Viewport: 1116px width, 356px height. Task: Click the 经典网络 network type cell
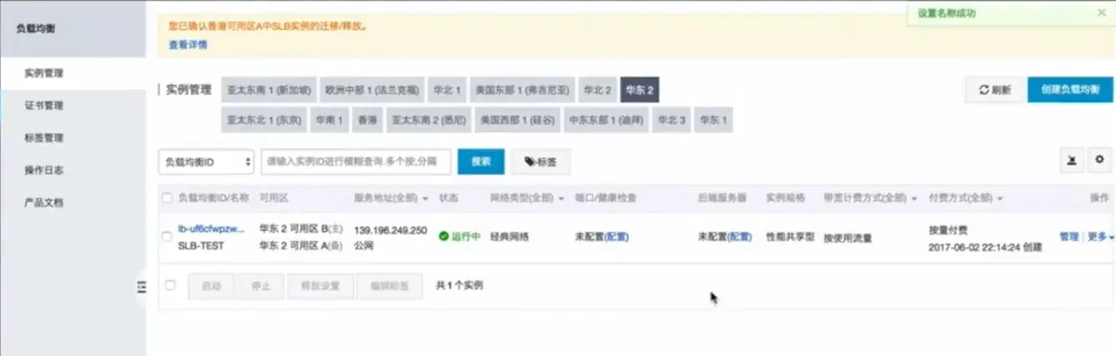click(x=509, y=236)
